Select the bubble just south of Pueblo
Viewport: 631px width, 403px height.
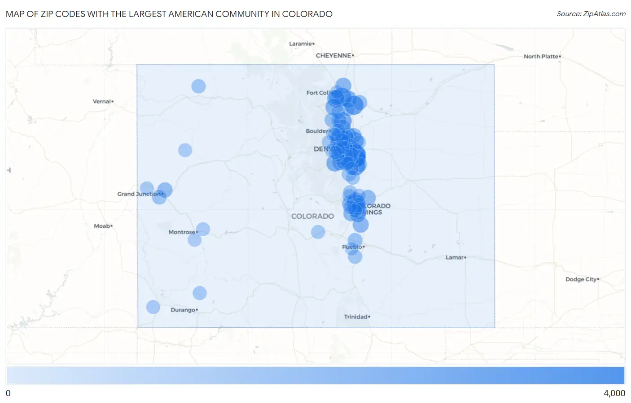355,257
